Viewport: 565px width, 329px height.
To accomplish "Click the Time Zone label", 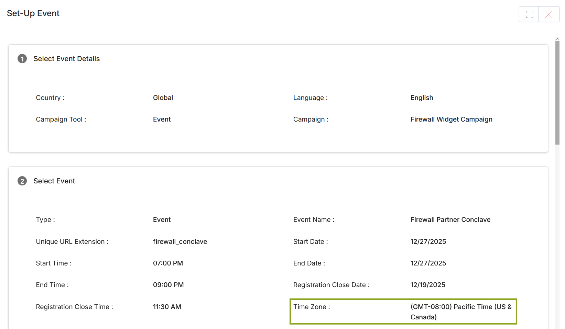I will (x=312, y=307).
